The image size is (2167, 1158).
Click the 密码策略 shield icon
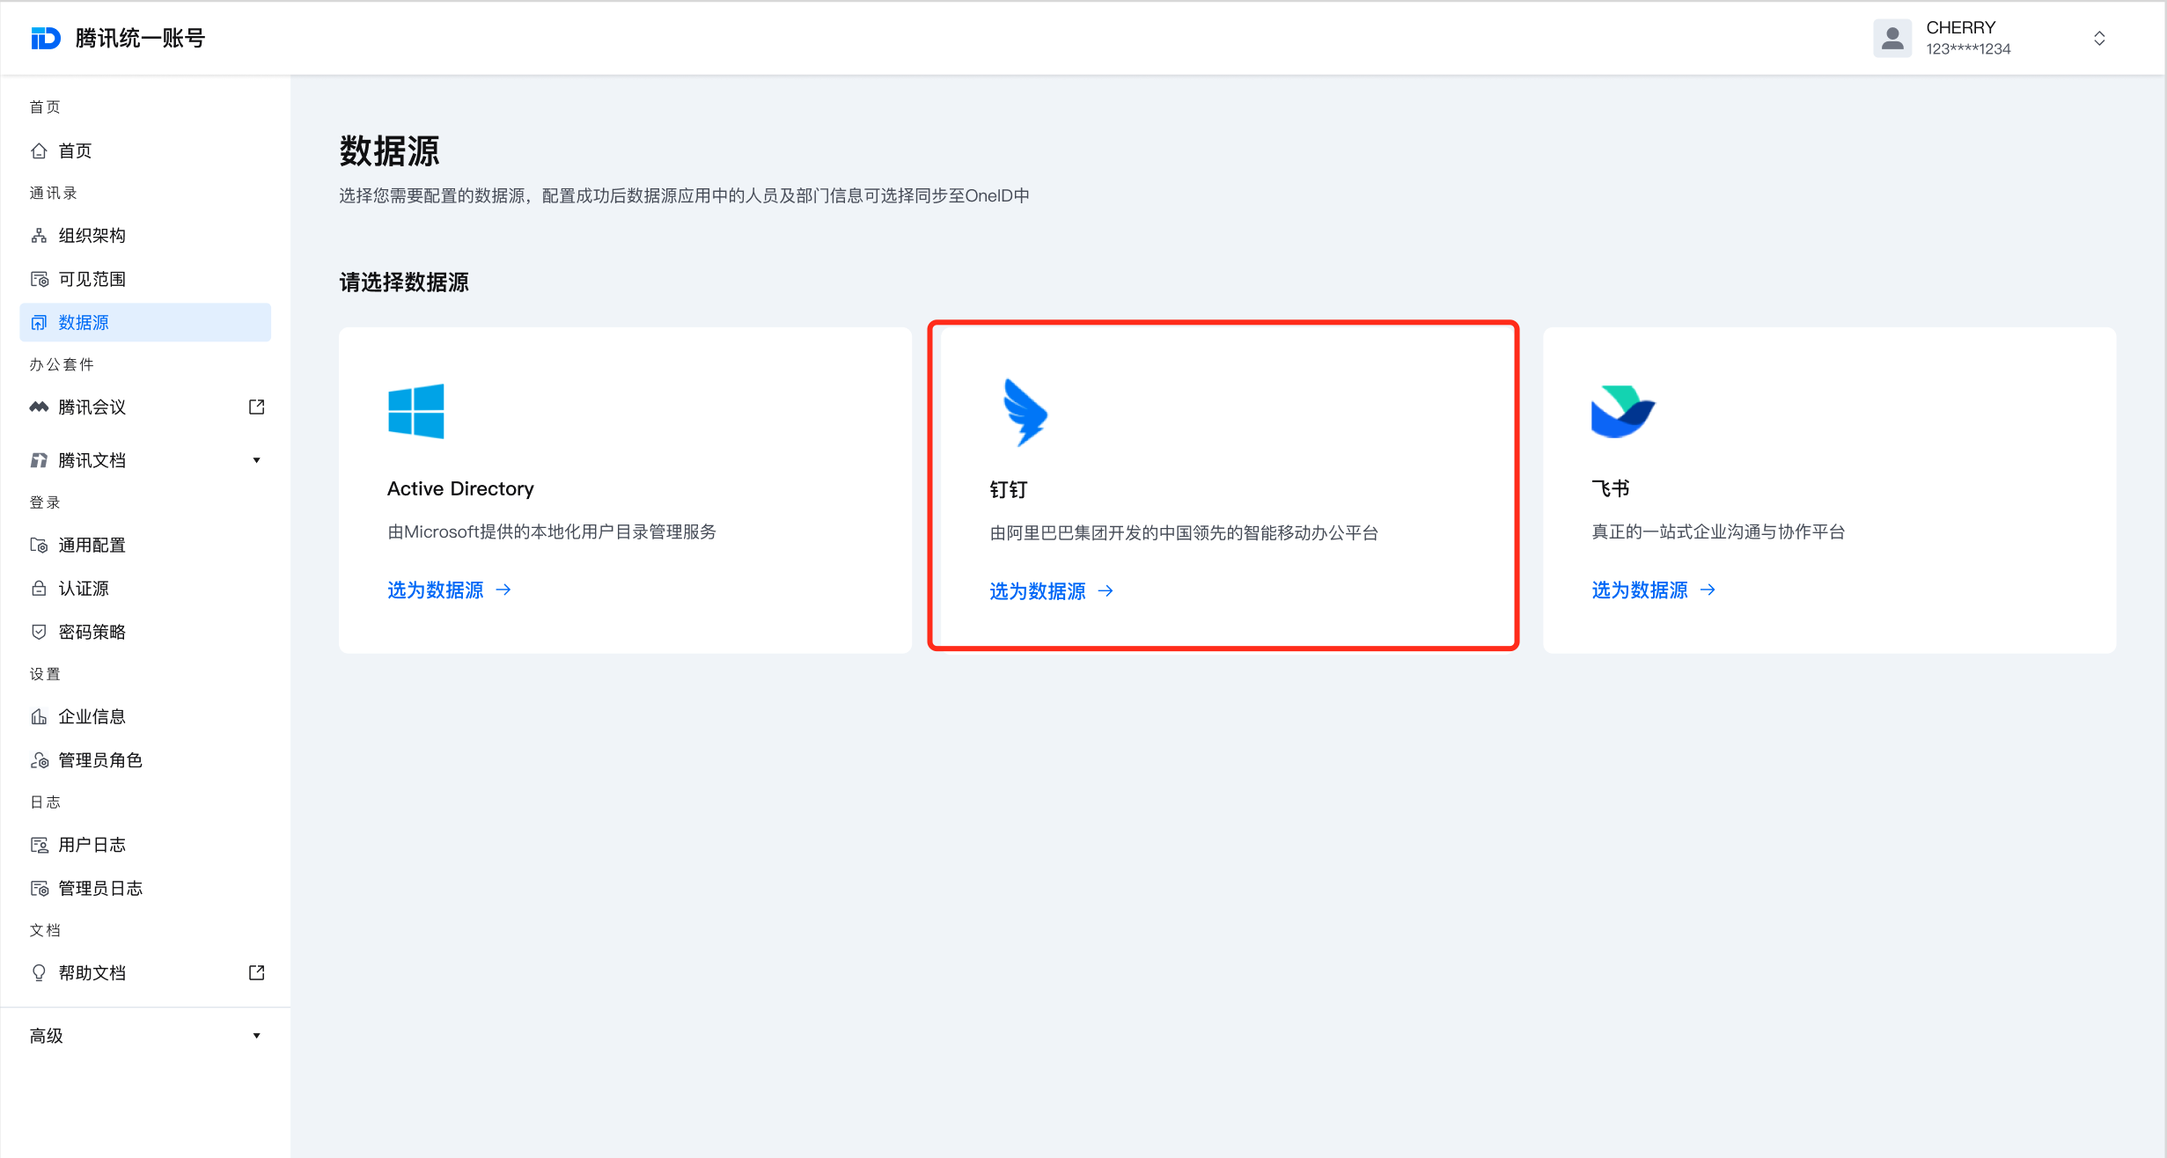[39, 632]
